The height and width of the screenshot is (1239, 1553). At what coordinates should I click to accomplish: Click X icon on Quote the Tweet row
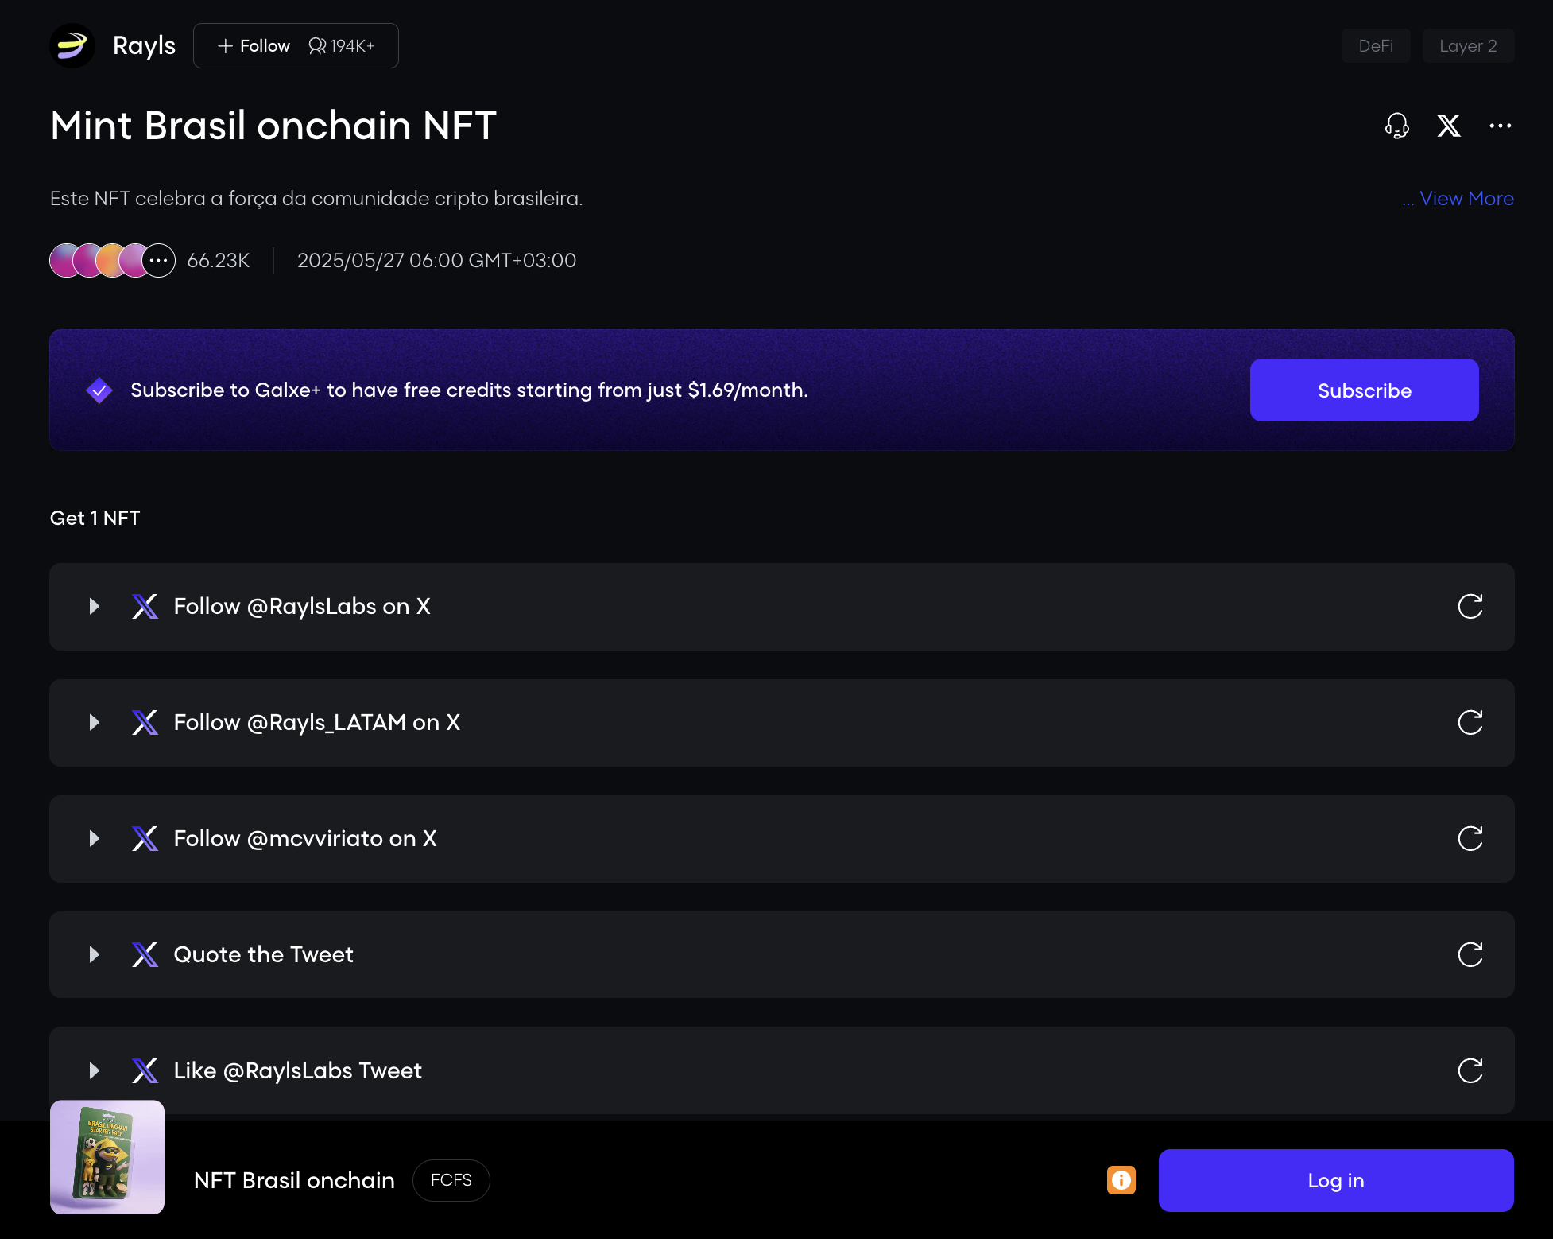[145, 955]
